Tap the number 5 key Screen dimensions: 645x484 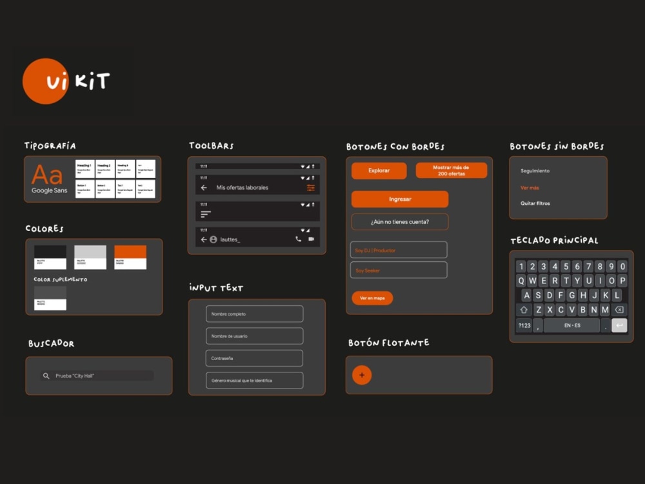point(566,267)
